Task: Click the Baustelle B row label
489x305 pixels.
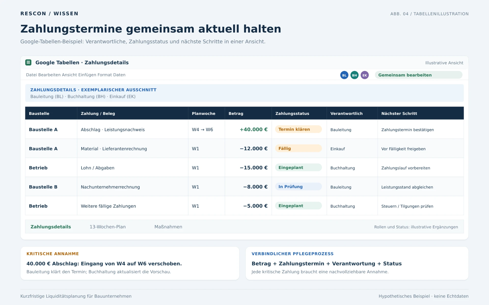Action: pos(43,187)
